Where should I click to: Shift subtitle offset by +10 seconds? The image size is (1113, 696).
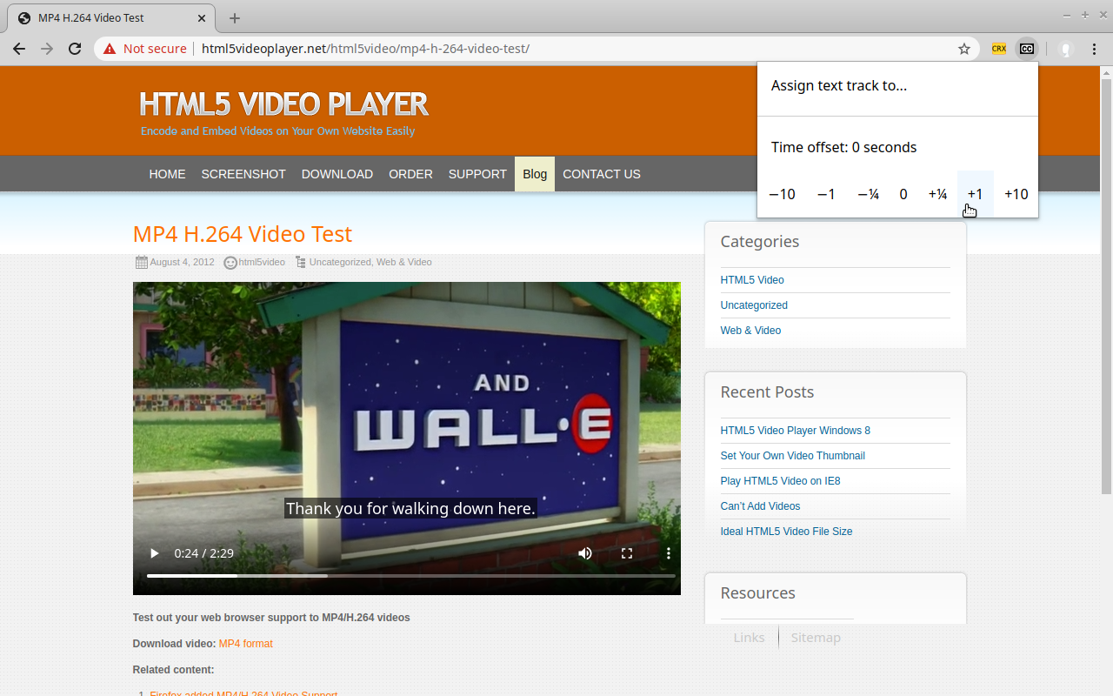(1016, 194)
